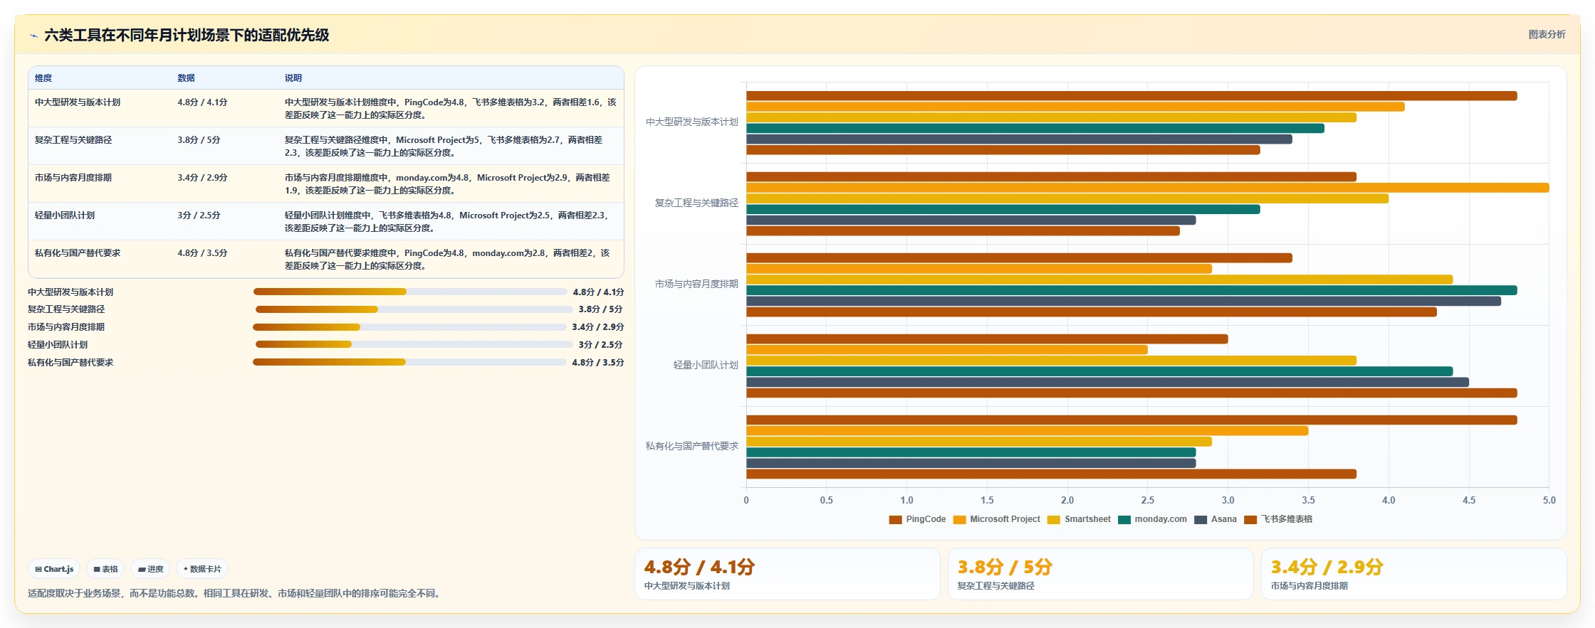Click the 市场与内容月度排期 progress bar

409,327
